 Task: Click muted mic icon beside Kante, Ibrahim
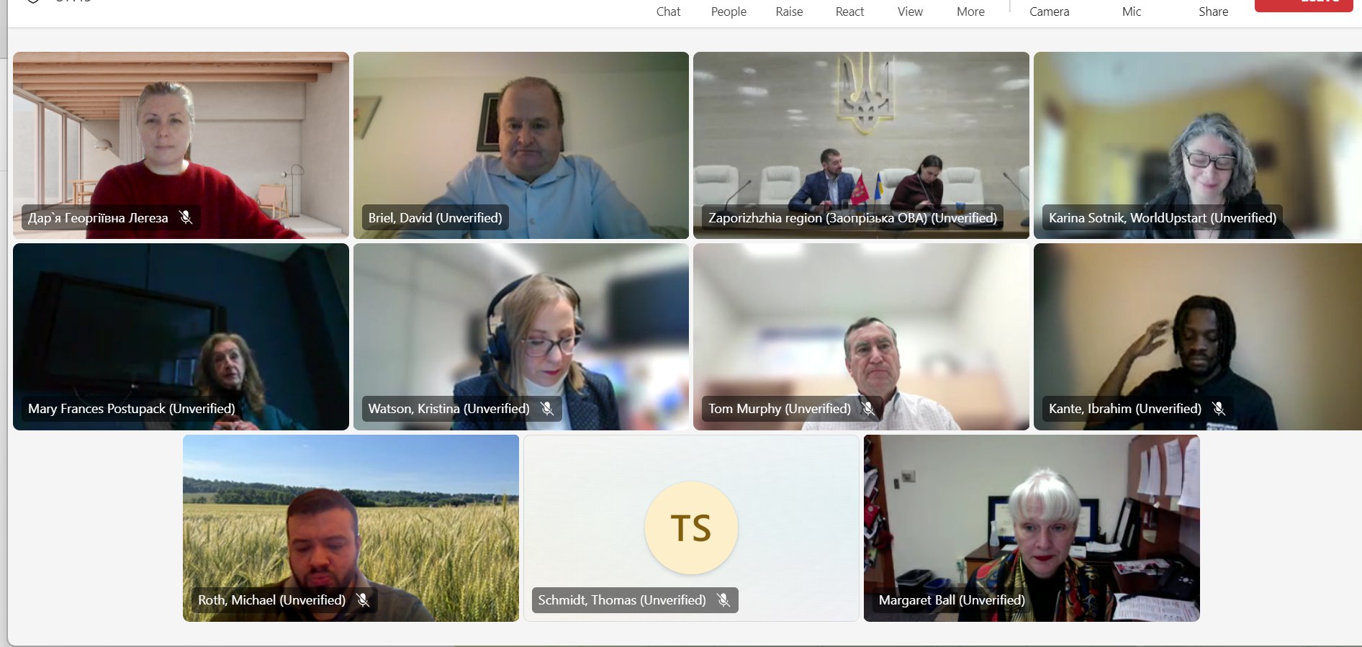click(x=1219, y=409)
